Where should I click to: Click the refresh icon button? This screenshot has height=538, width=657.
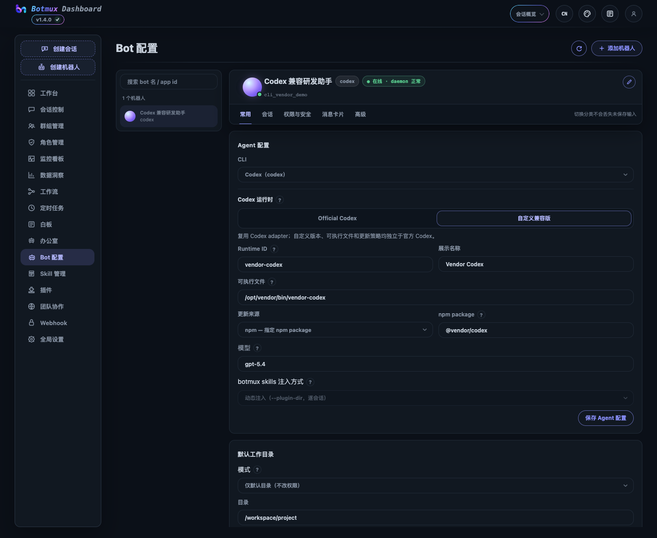coord(579,48)
